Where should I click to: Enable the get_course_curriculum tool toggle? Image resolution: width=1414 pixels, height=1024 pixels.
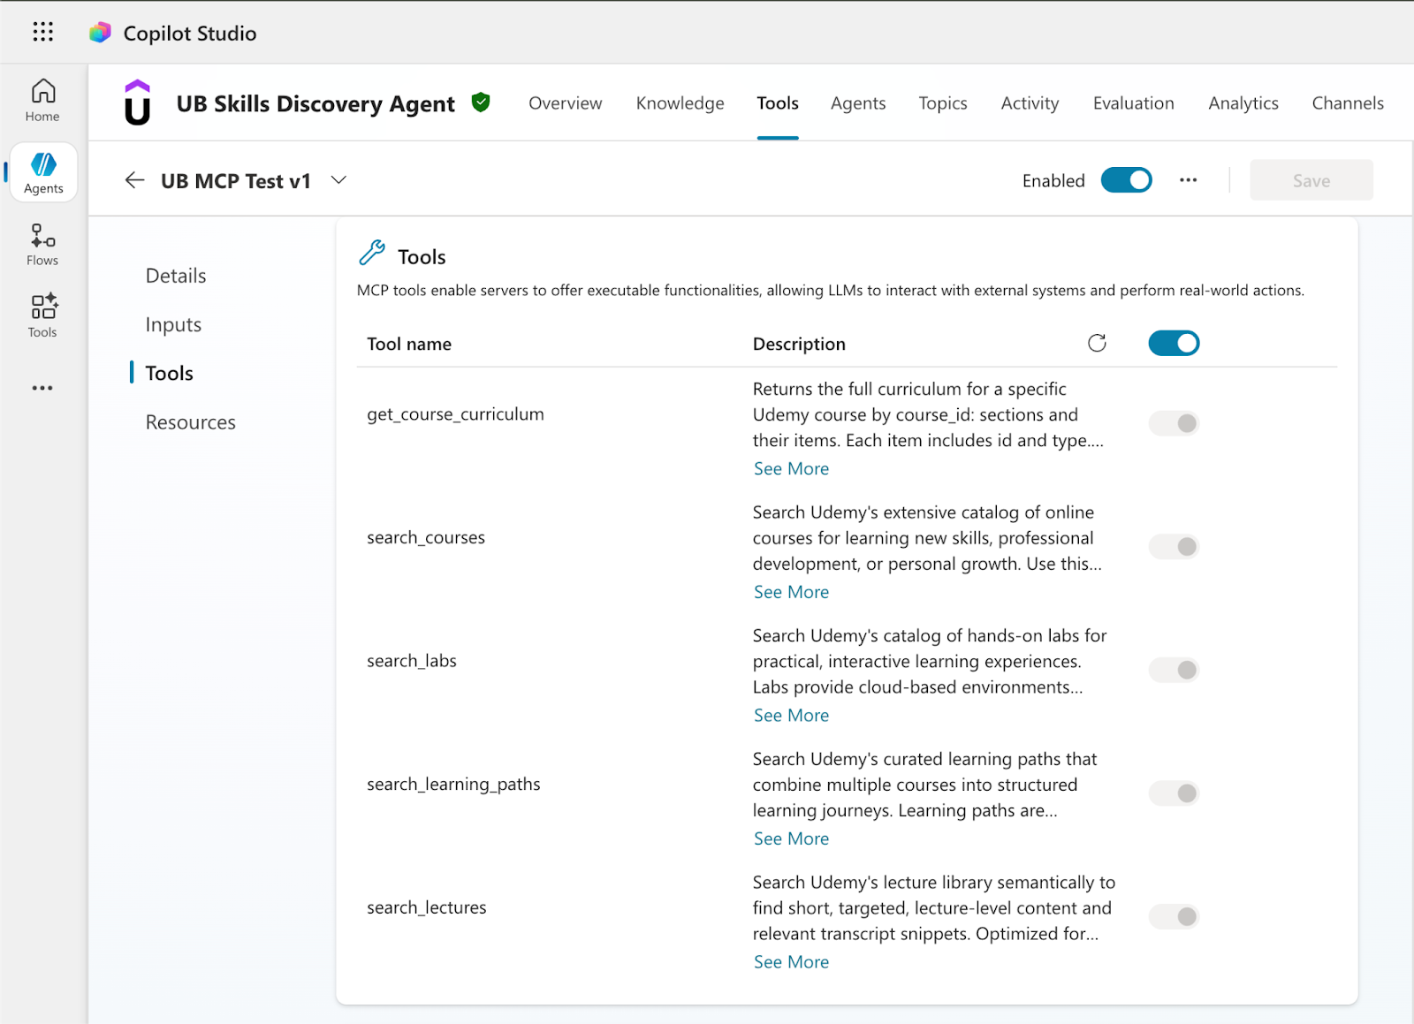coord(1174,423)
